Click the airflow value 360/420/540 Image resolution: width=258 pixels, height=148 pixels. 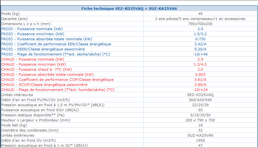pos(200,100)
